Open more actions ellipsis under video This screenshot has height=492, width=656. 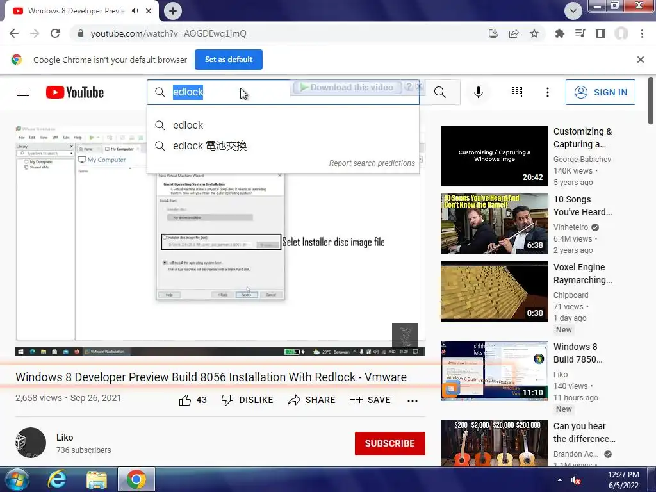(413, 401)
